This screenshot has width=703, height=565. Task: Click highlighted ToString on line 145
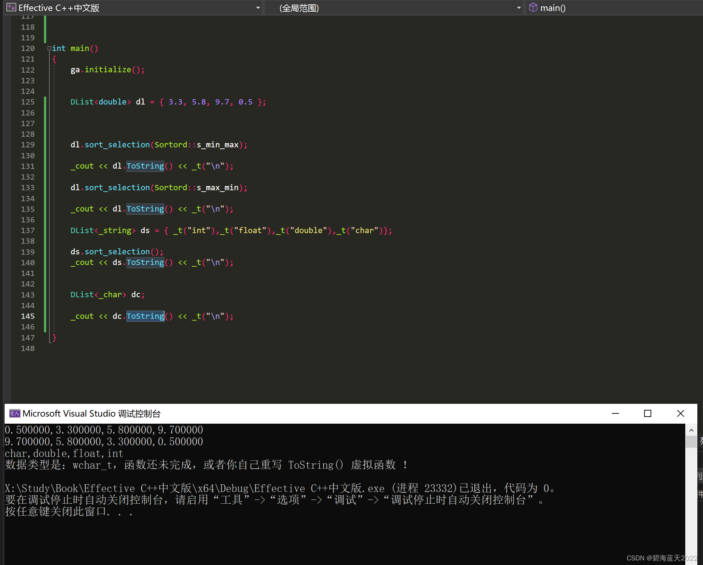click(x=145, y=316)
